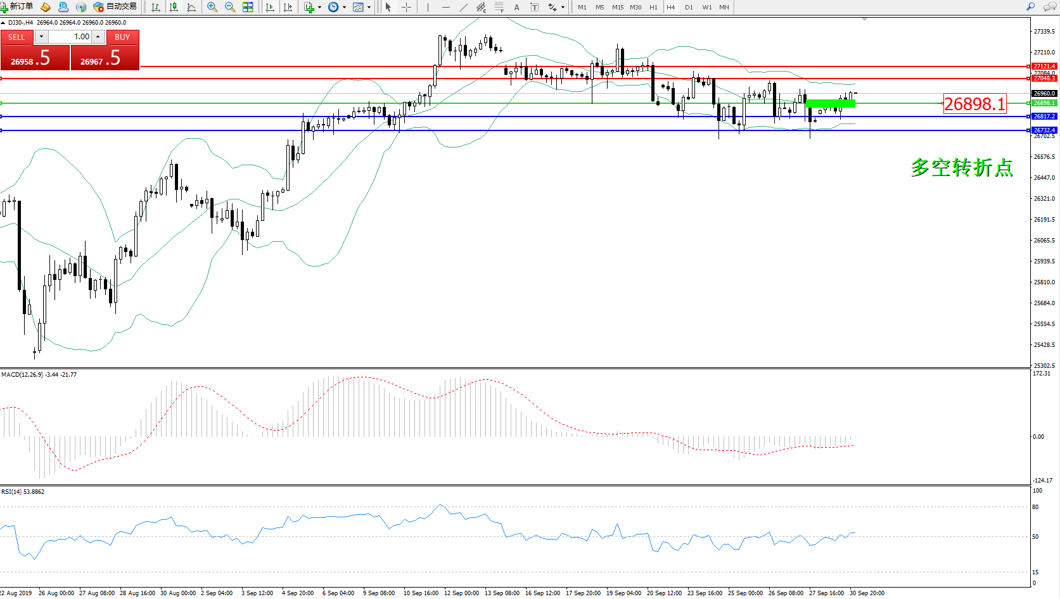
Task: Expand the indicators list dropdown arrow
Action: (x=319, y=8)
